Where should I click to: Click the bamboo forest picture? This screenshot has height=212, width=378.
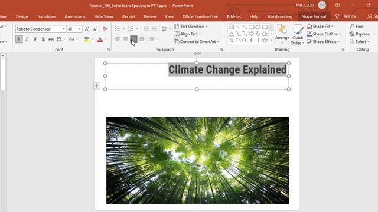tap(198, 160)
